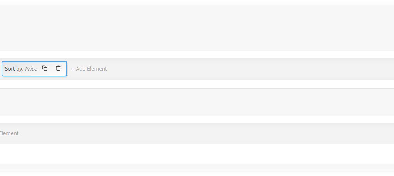
Task: Click empty area of Sort by row
Action: [251, 69]
